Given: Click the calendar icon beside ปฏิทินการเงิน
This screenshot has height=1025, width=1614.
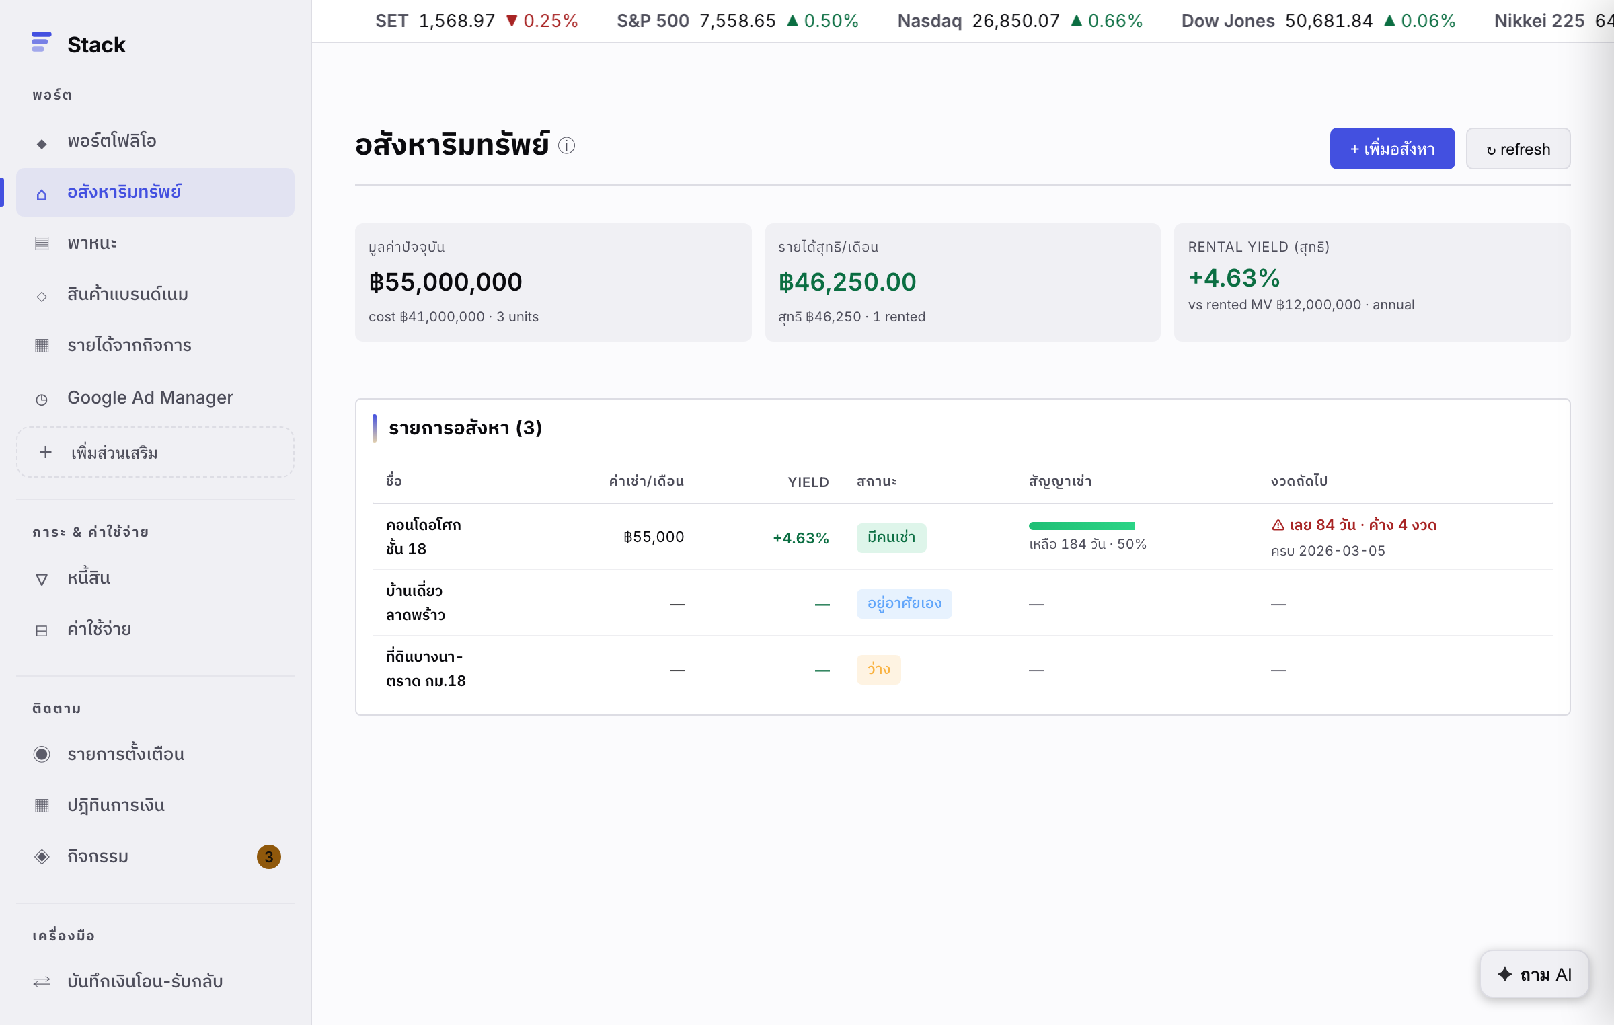Looking at the screenshot, I should pyautogui.click(x=42, y=806).
